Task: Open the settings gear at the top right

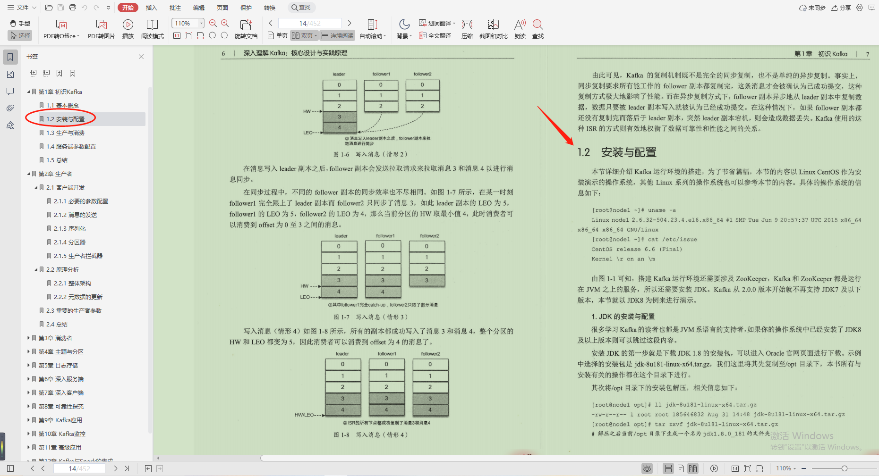Action: coord(860,8)
